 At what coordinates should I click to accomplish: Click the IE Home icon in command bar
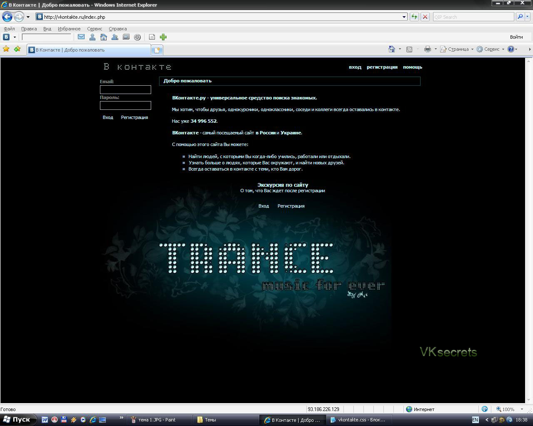391,49
